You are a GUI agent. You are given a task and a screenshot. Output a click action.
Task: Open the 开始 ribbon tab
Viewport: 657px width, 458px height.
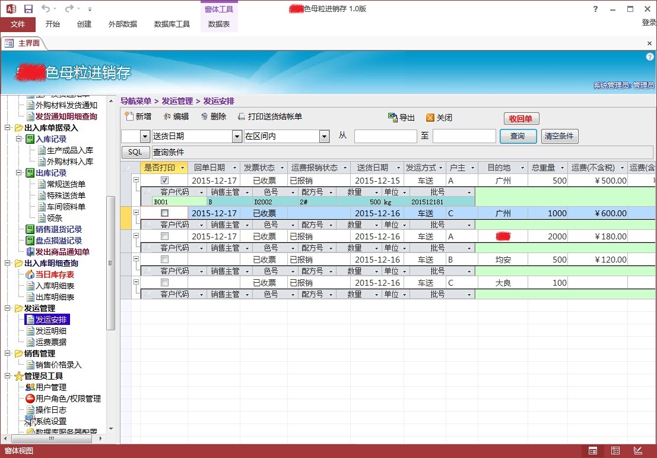pos(52,24)
